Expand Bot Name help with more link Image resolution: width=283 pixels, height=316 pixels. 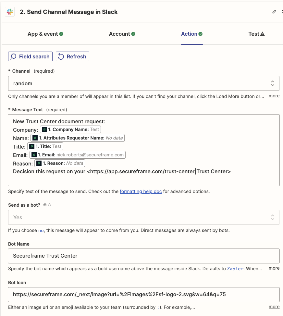click(x=274, y=268)
